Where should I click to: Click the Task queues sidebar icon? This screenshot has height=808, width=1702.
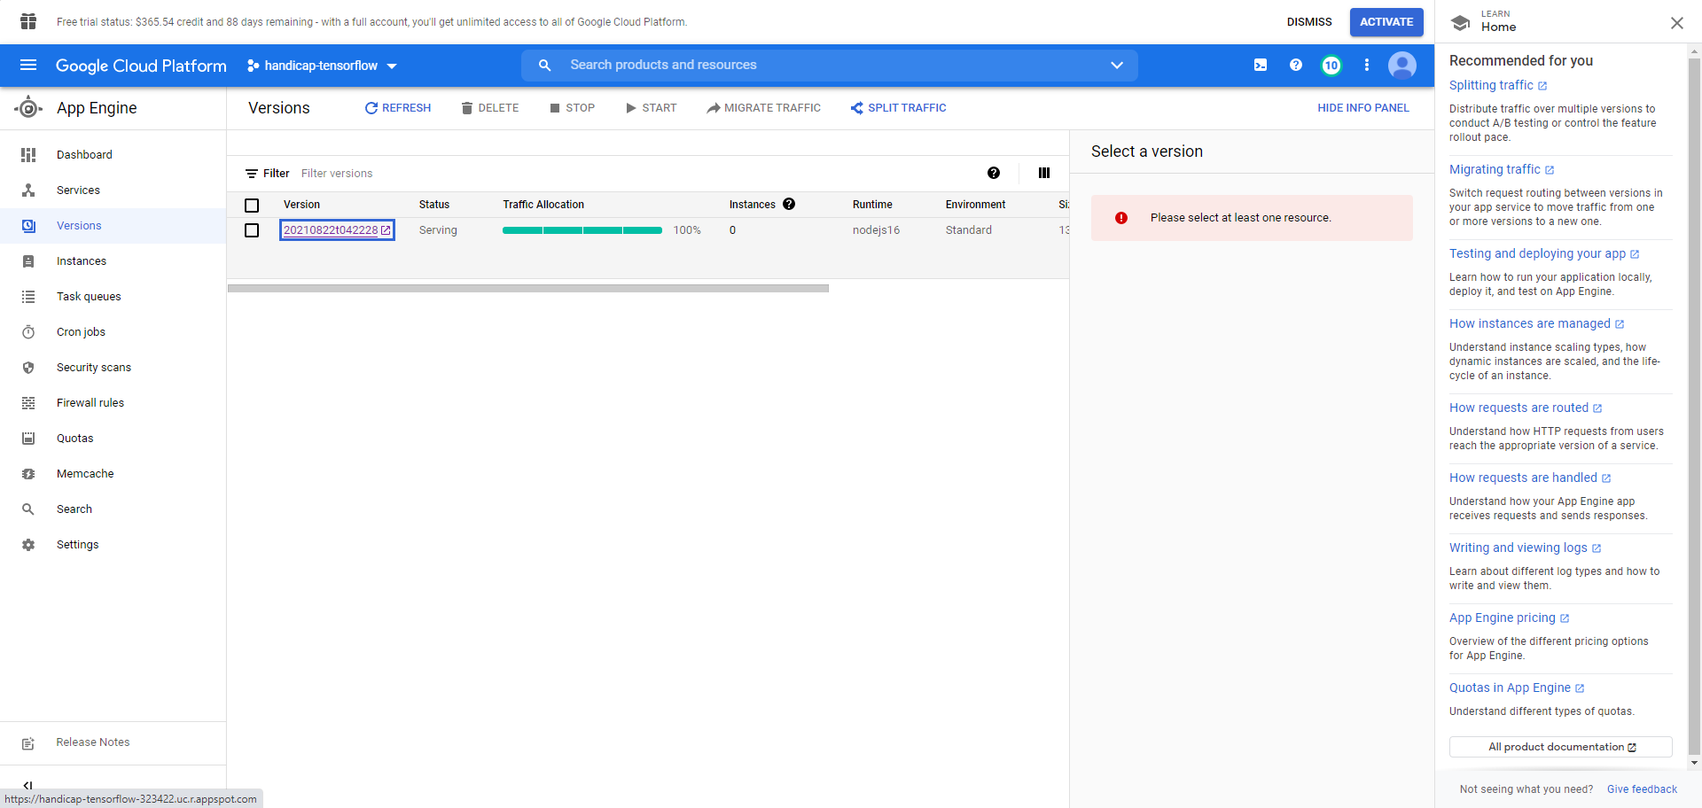[28, 297]
